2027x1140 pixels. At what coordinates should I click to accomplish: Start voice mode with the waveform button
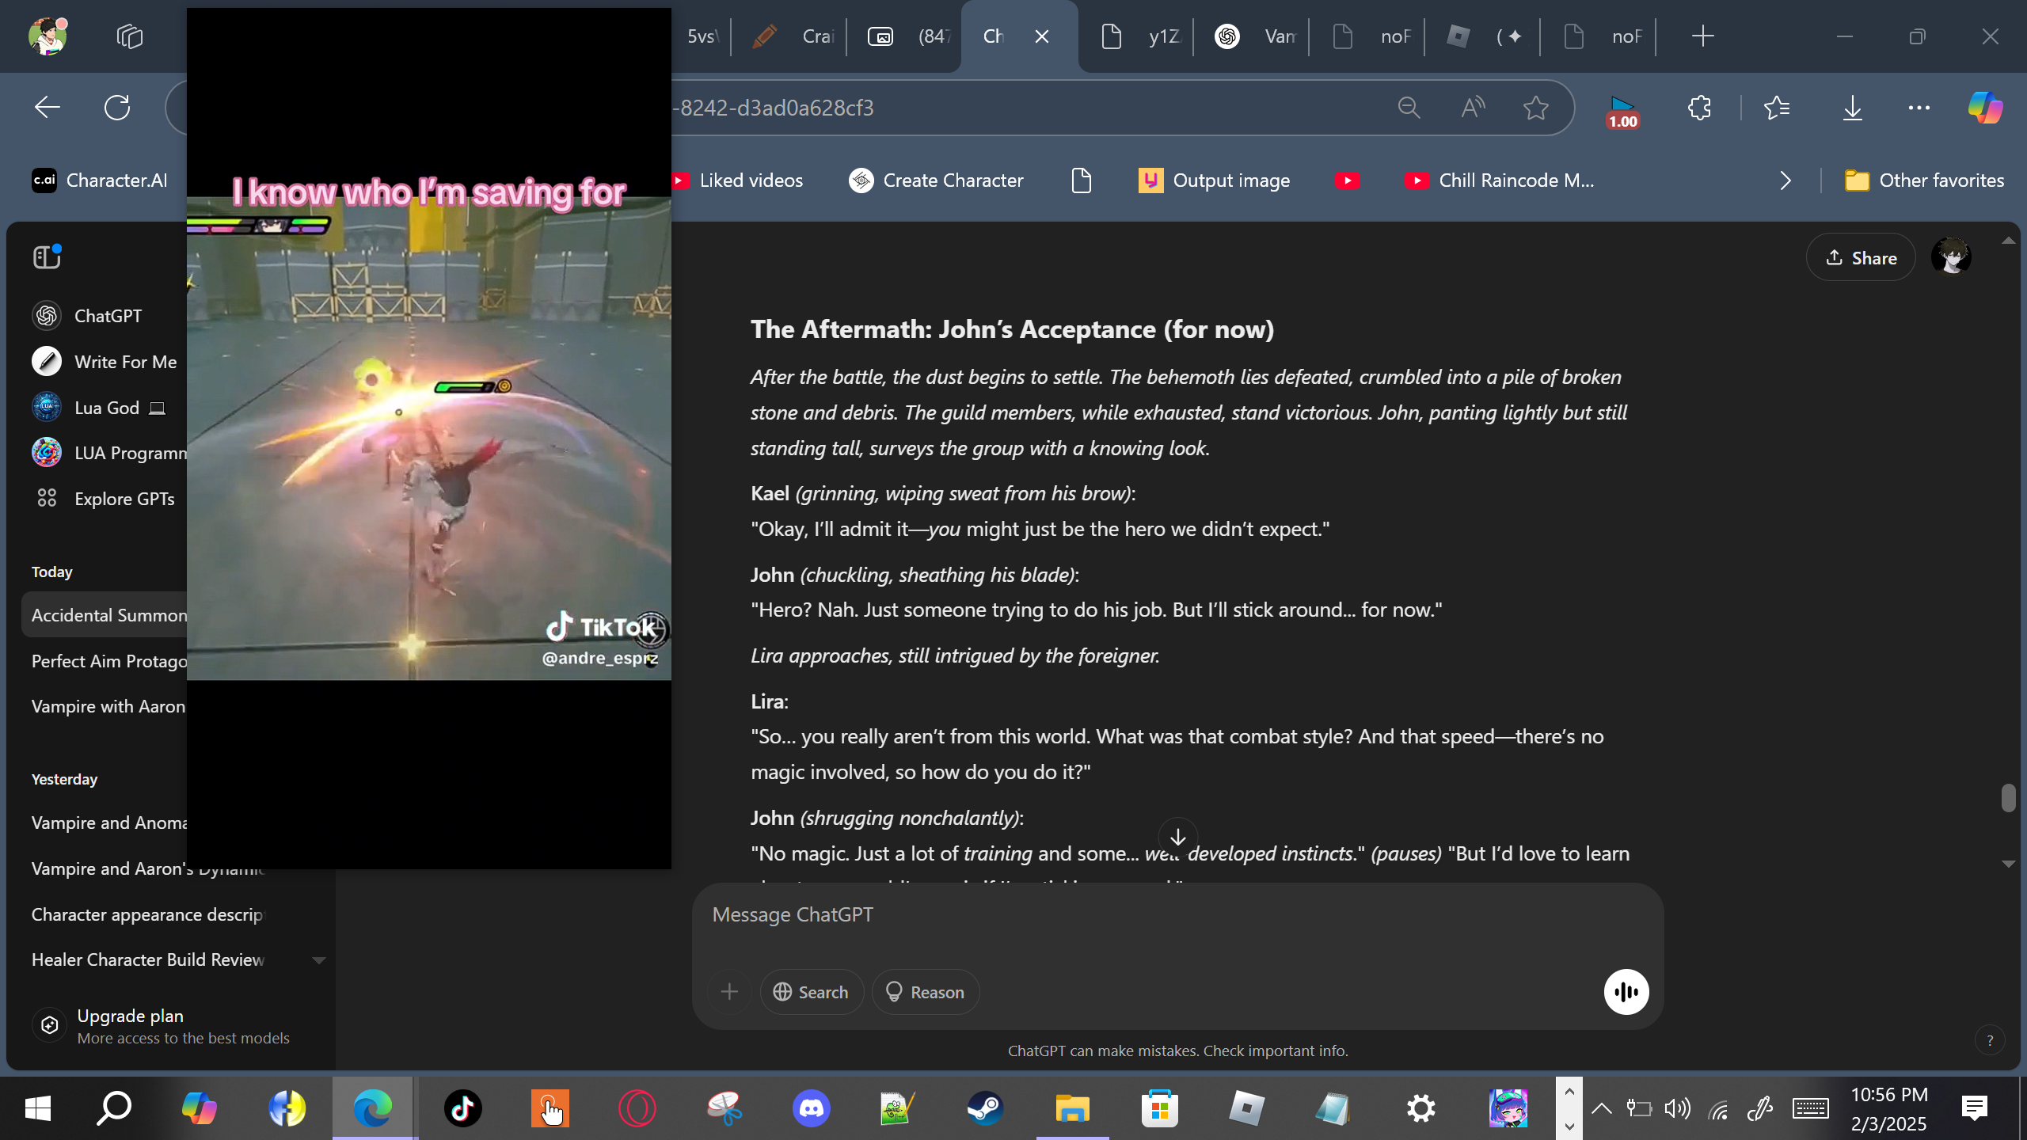coord(1626,992)
